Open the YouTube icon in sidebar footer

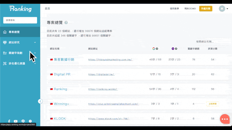click(16, 121)
